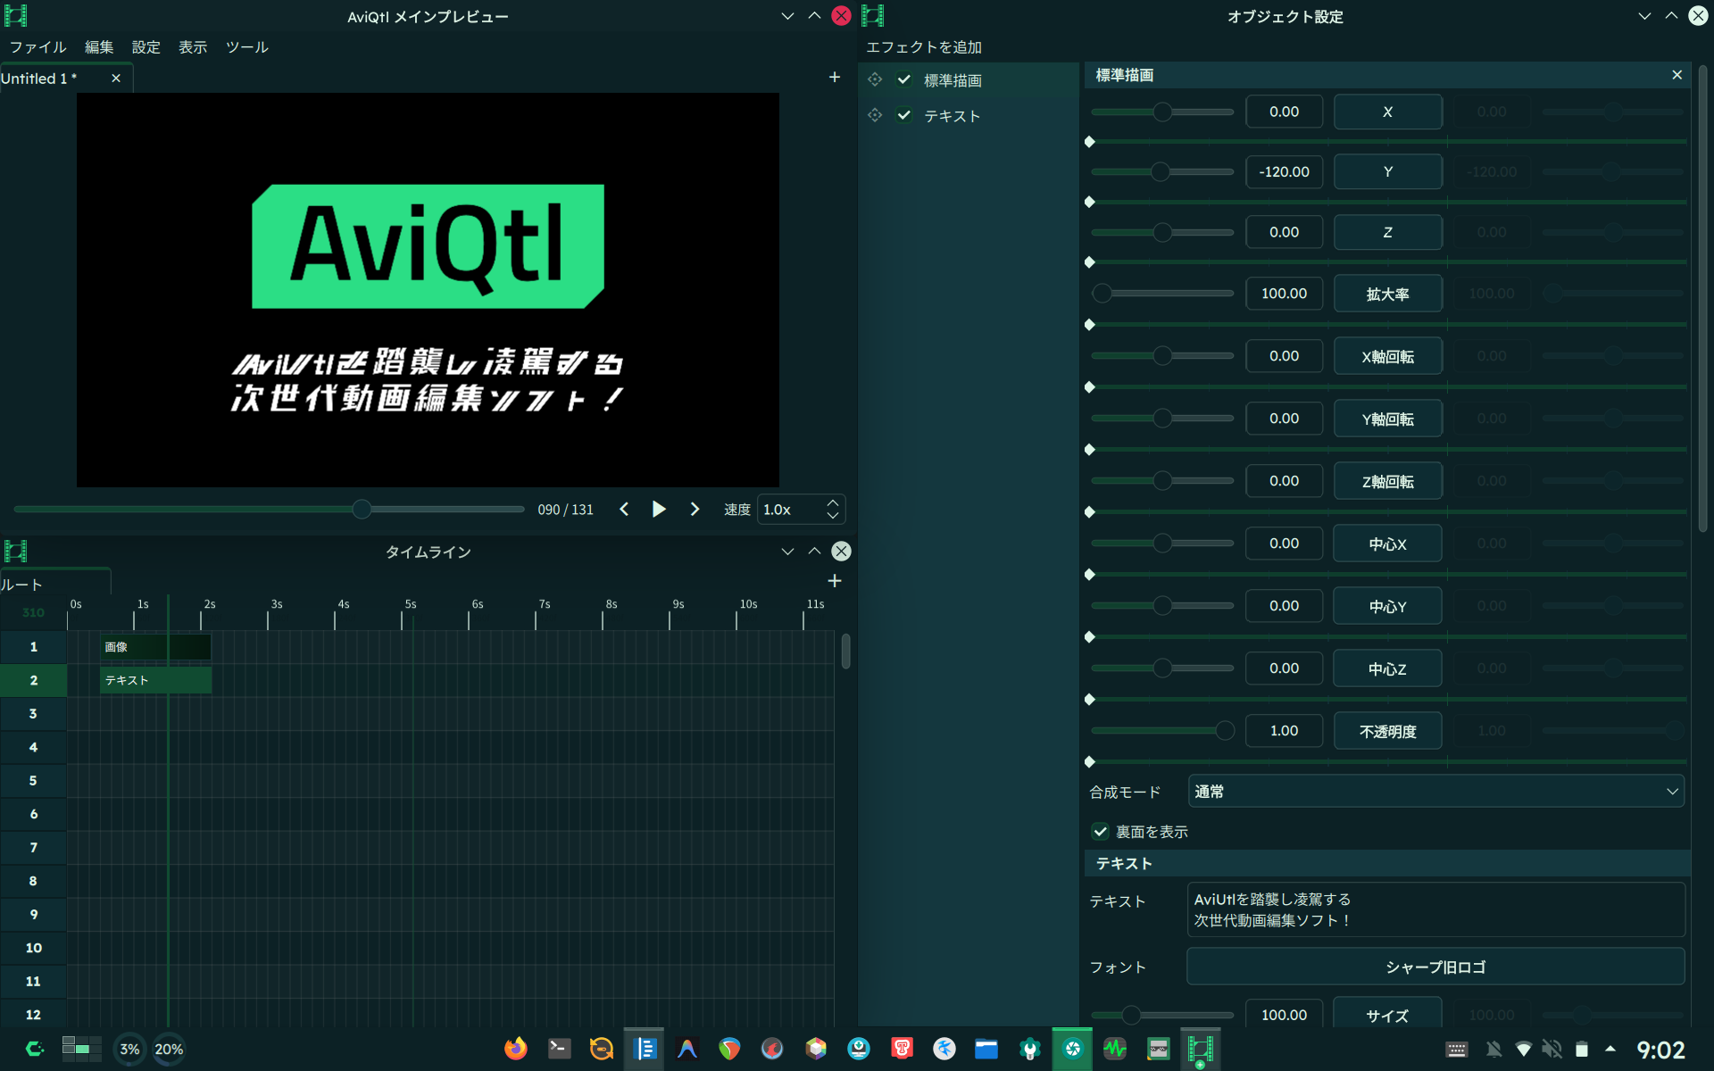The image size is (1714, 1071).
Task: Open the file manager taskbar icon
Action: [x=986, y=1049]
